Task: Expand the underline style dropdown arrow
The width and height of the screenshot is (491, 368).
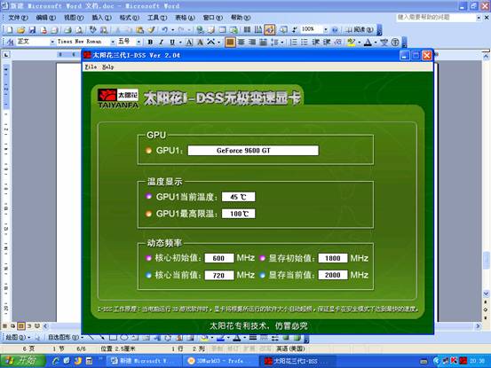Action: [180, 43]
